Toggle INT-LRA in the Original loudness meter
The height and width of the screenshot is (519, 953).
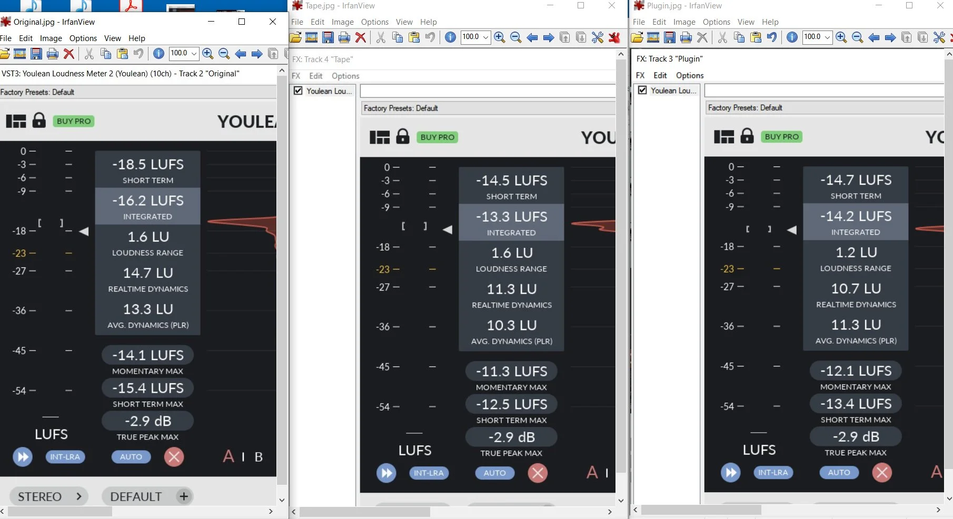pyautogui.click(x=65, y=457)
